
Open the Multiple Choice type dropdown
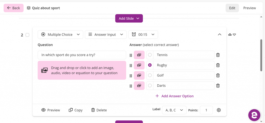[x=61, y=34]
